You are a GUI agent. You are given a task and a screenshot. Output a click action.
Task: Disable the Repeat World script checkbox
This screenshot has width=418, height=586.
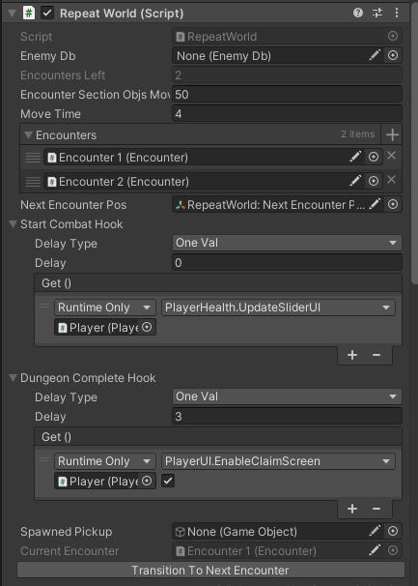(47, 14)
